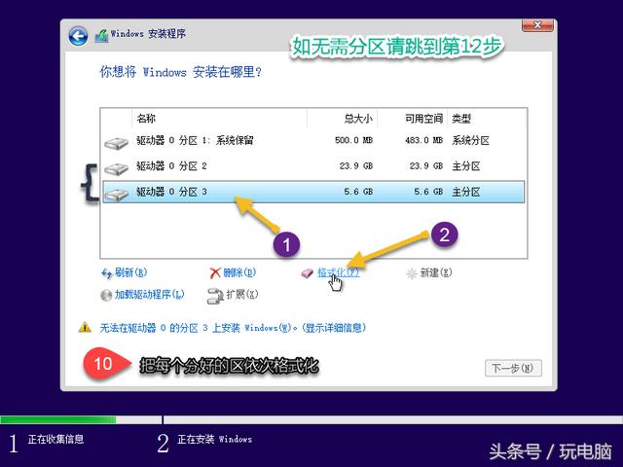
Task: Format the partition via 格式化 link
Action: [x=337, y=273]
